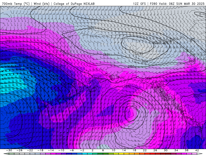Click the "College of DuPage NEXLAB" text
206x155 pixels.
click(74, 4)
